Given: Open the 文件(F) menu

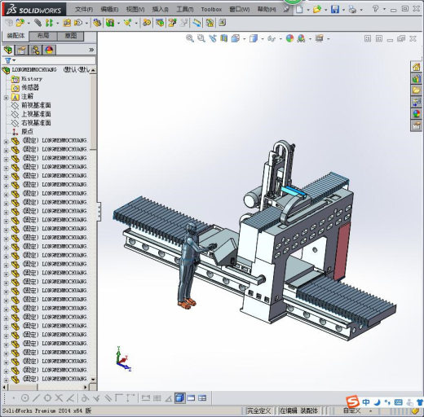Looking at the screenshot, I should (x=84, y=10).
